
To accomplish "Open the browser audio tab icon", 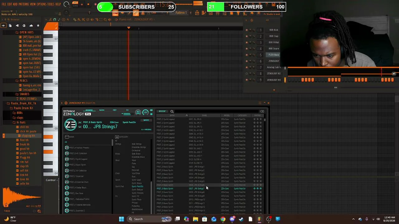I will (x=3, y=26).
